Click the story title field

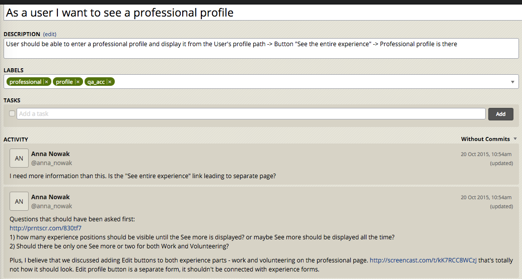263,13
